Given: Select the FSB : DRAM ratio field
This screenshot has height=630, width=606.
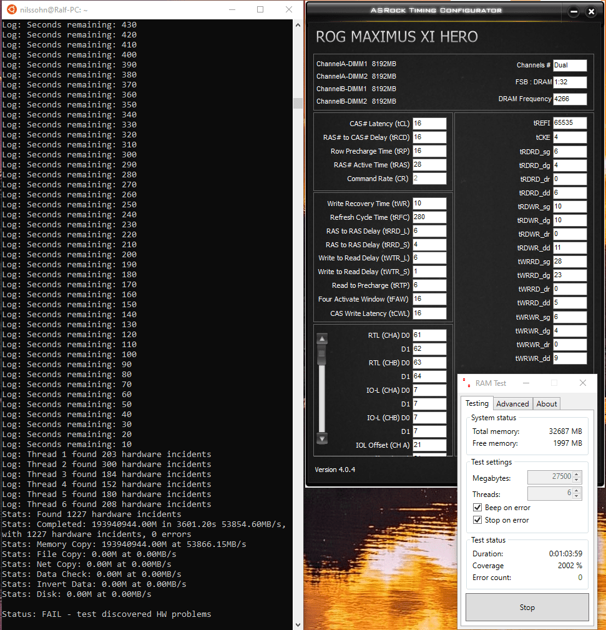Looking at the screenshot, I should (570, 82).
